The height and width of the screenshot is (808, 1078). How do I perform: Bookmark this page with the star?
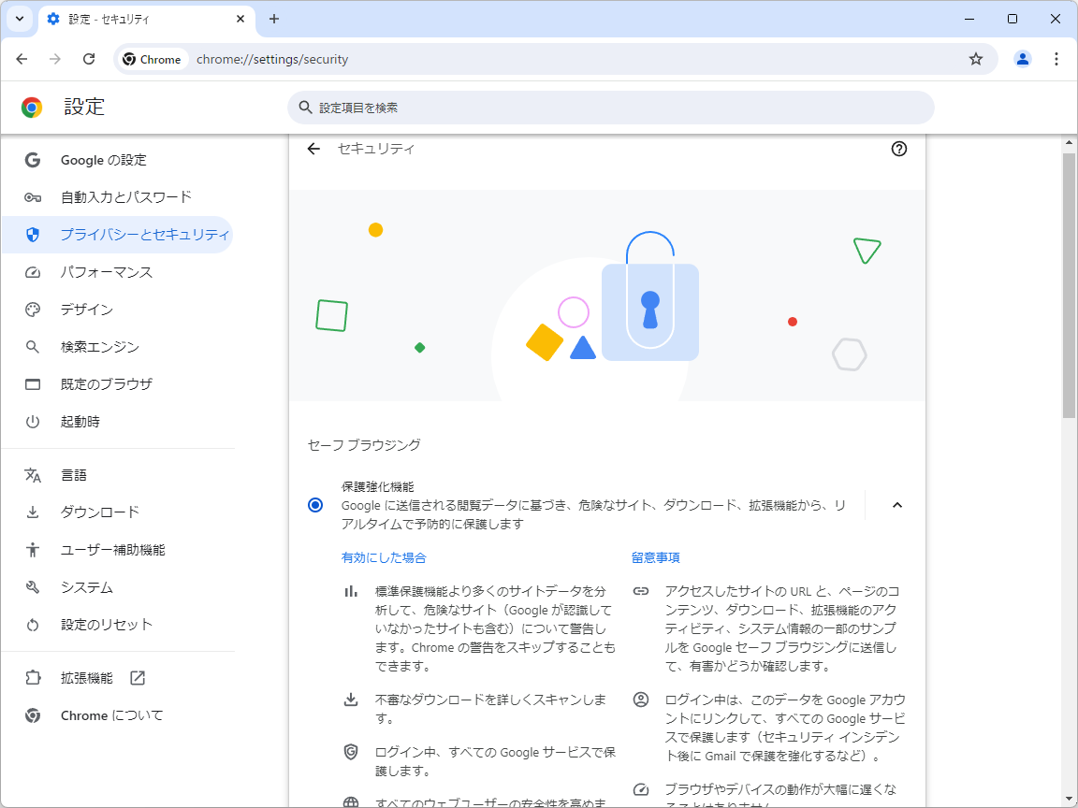coord(976,58)
